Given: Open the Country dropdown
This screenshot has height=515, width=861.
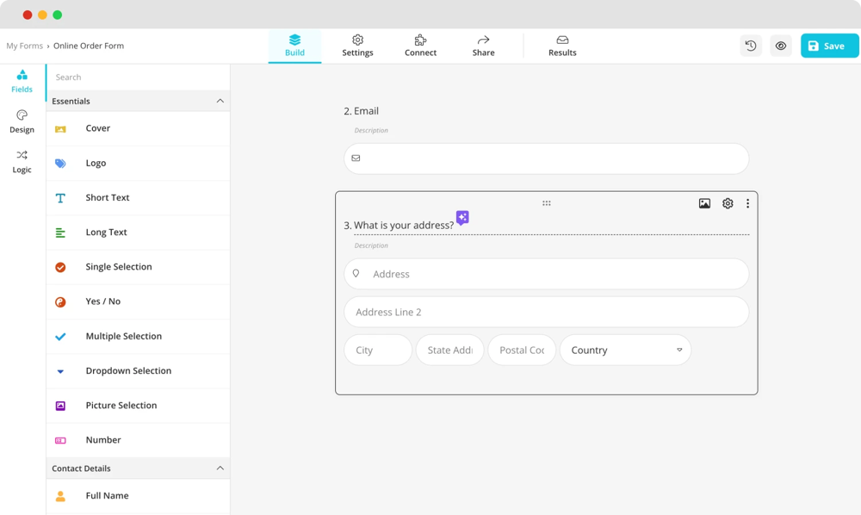Looking at the screenshot, I should [625, 351].
